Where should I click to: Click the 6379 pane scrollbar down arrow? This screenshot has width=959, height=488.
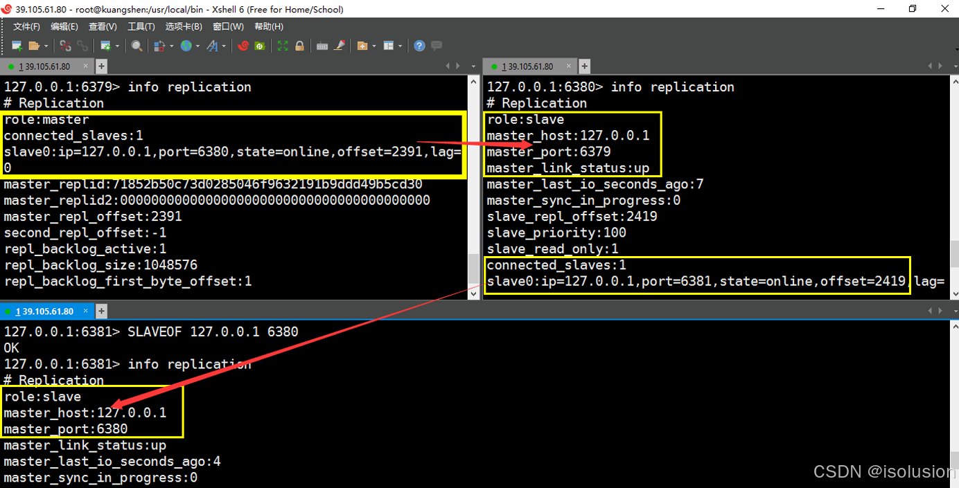click(474, 293)
